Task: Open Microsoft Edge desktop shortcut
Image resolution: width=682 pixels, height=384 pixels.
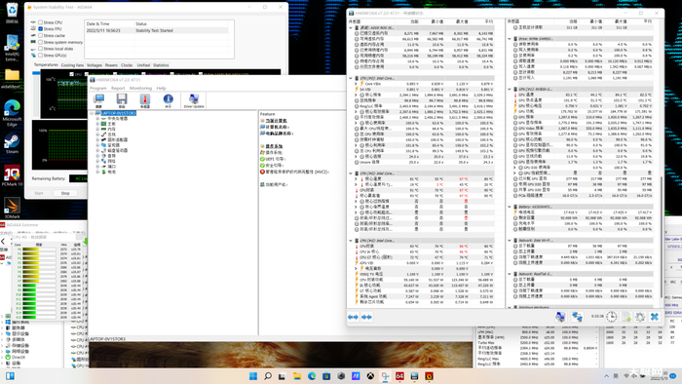Action: coord(12,113)
